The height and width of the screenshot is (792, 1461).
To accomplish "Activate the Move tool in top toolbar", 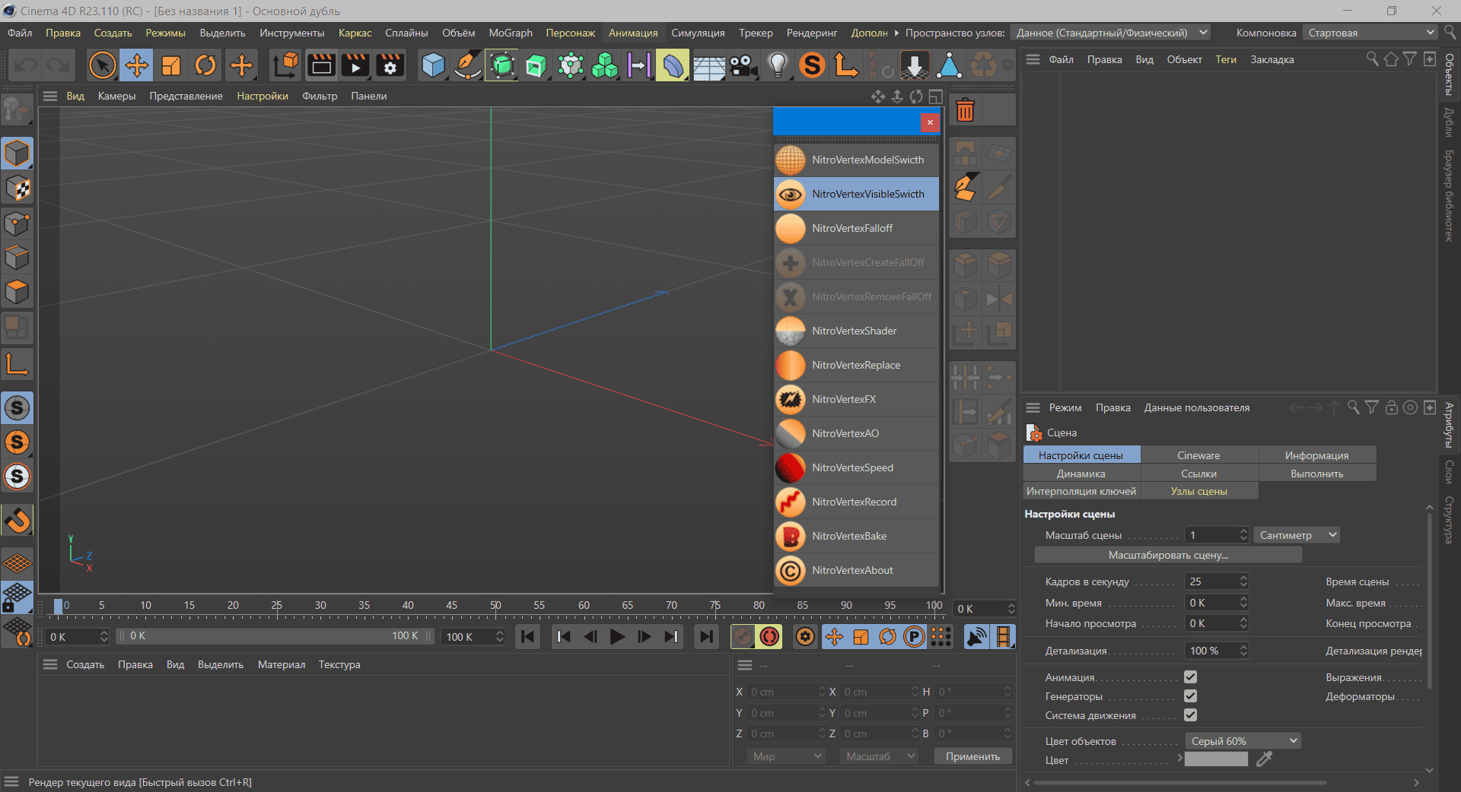I will [137, 65].
